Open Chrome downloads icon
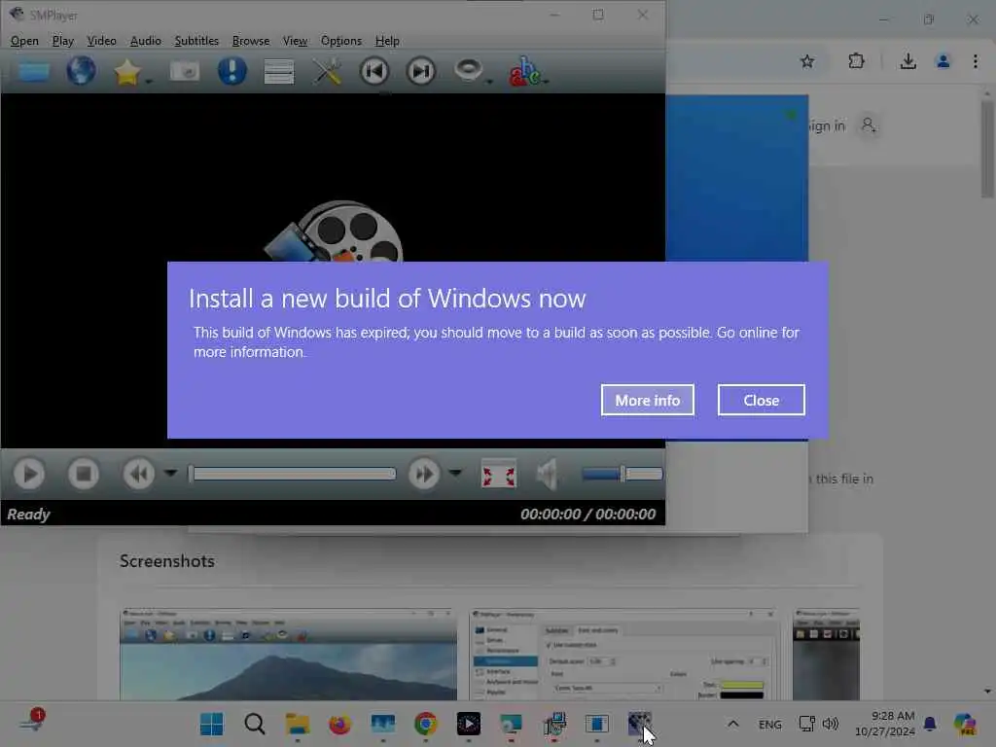Image resolution: width=996 pixels, height=747 pixels. point(908,61)
